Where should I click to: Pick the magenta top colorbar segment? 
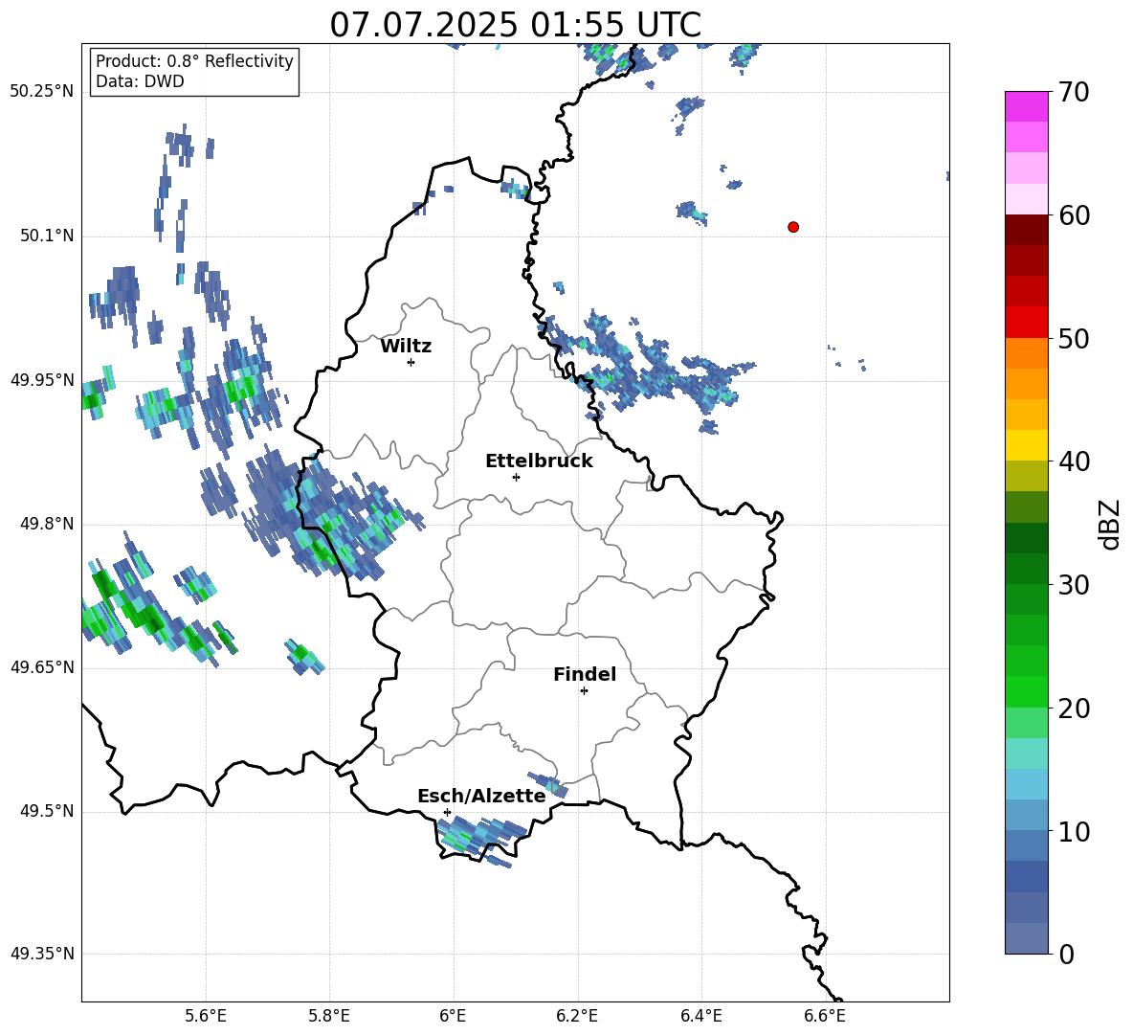click(1027, 107)
